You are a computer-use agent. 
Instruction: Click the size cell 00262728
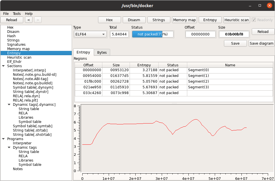116,81
